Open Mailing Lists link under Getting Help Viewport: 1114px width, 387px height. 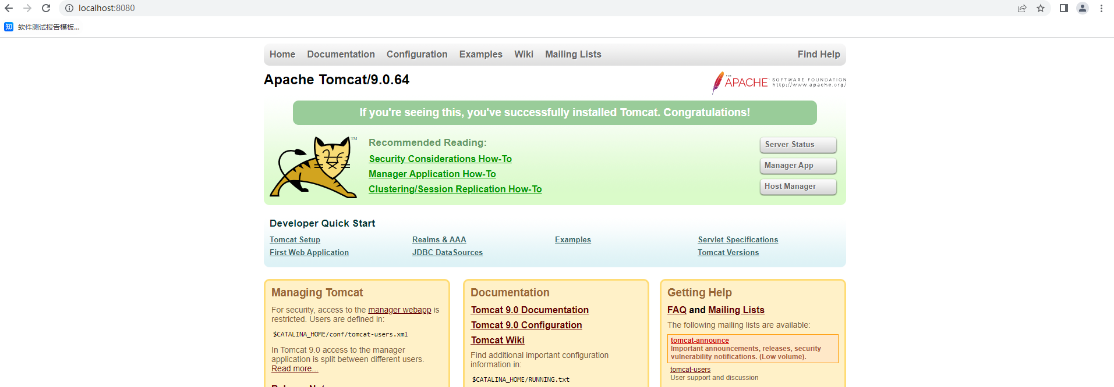[x=736, y=310]
